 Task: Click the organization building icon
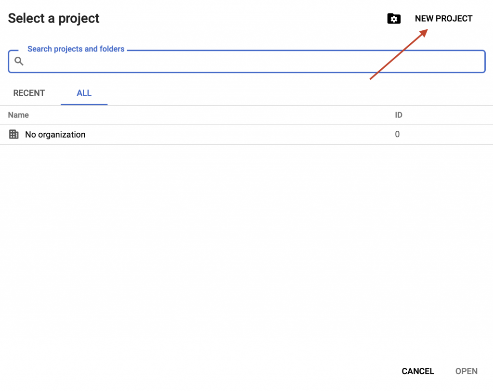[13, 134]
